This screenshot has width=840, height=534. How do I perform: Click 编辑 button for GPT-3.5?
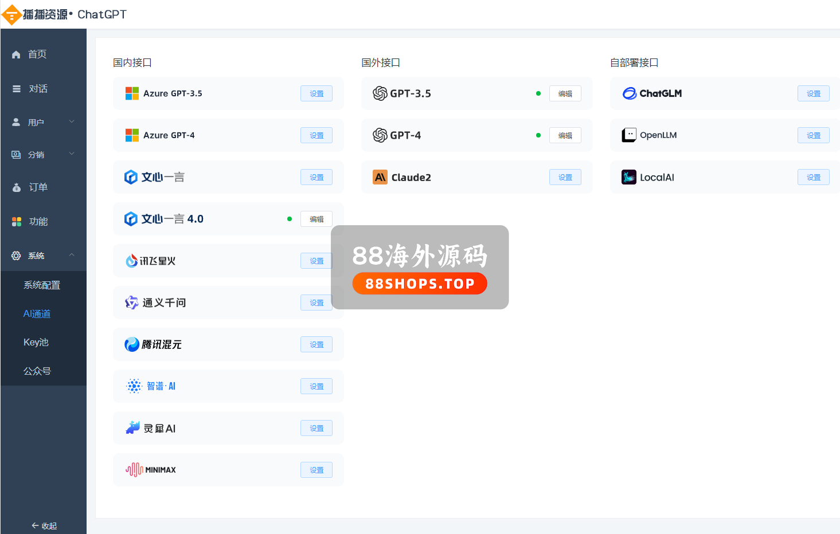pos(565,93)
